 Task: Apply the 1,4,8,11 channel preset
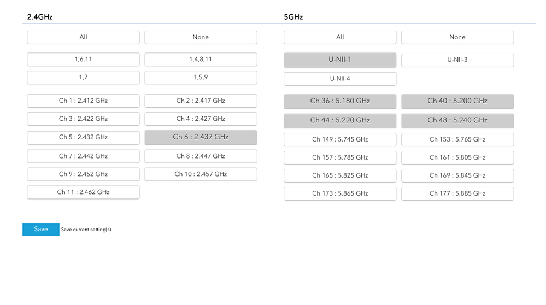tap(201, 59)
